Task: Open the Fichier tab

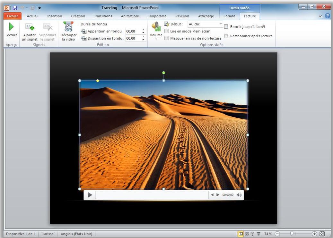Action: point(13,16)
